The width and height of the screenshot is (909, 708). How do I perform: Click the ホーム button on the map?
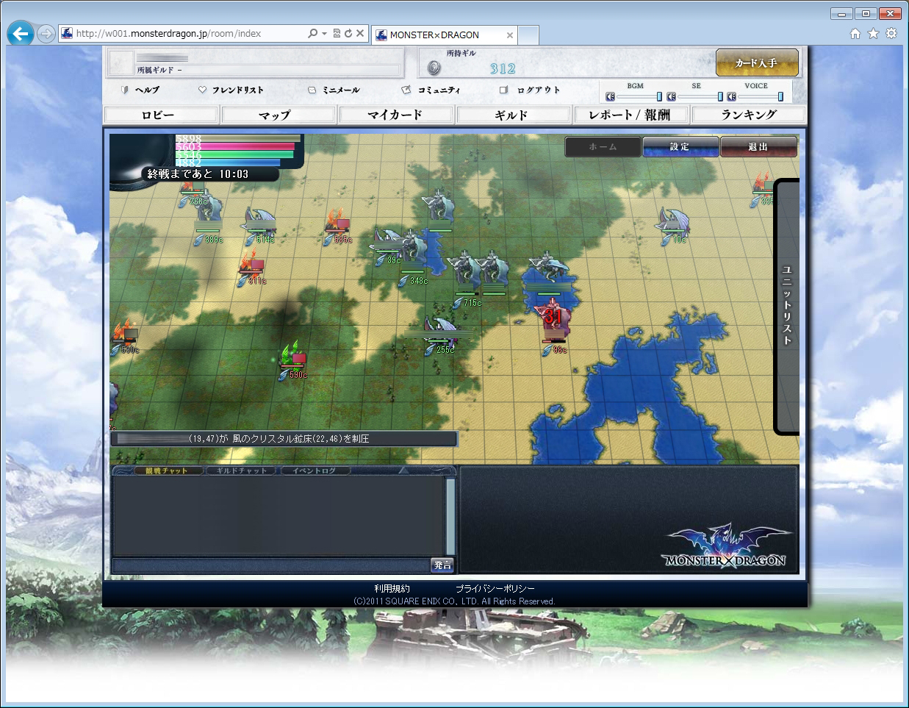pos(603,146)
